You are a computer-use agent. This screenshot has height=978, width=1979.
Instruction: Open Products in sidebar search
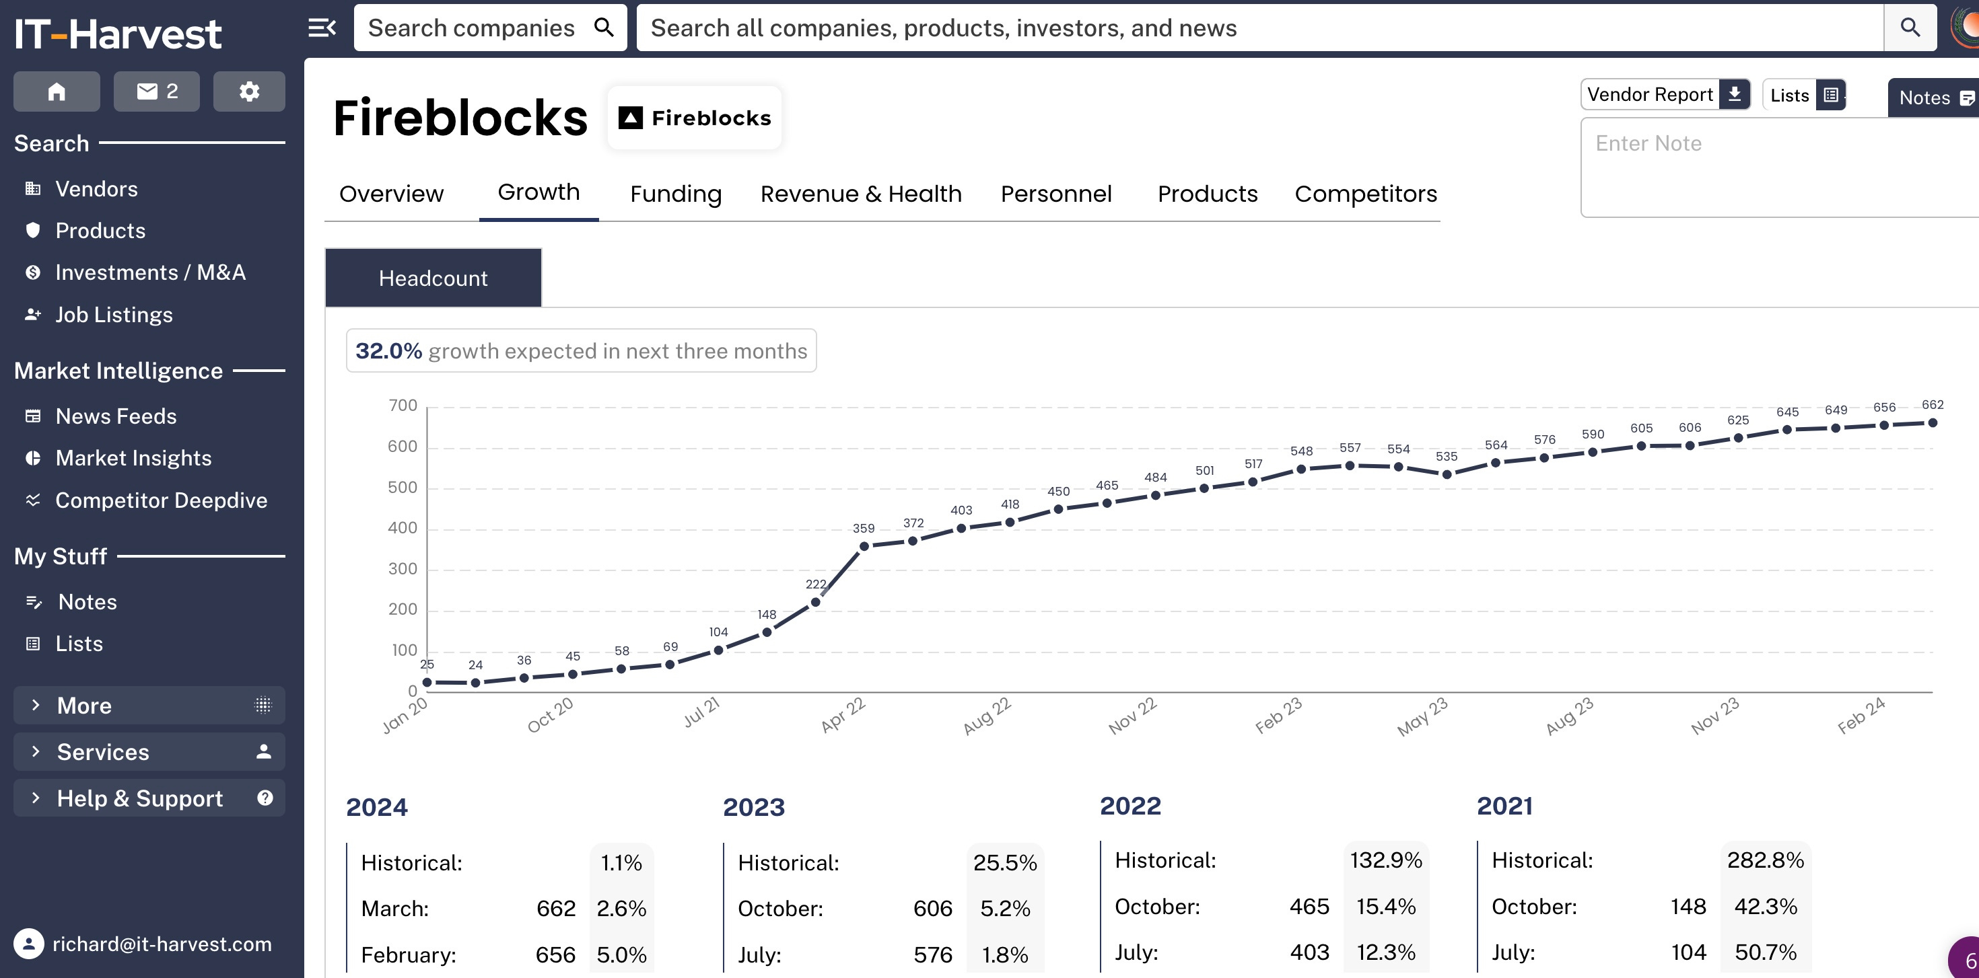(x=100, y=230)
